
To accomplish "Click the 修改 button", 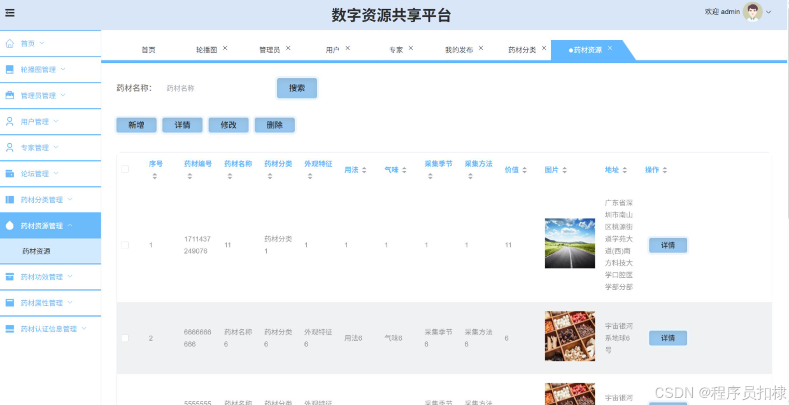I will 229,125.
